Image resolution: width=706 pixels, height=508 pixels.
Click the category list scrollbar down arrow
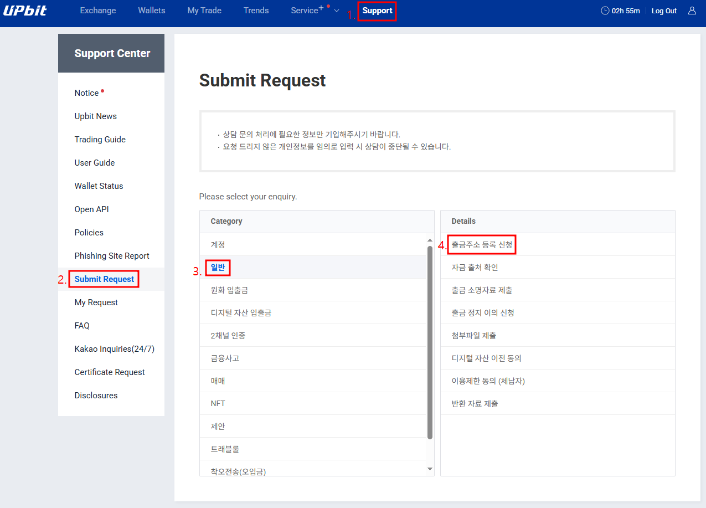pos(429,468)
